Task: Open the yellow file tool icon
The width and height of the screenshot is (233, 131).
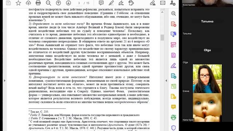Action: click(173, 96)
